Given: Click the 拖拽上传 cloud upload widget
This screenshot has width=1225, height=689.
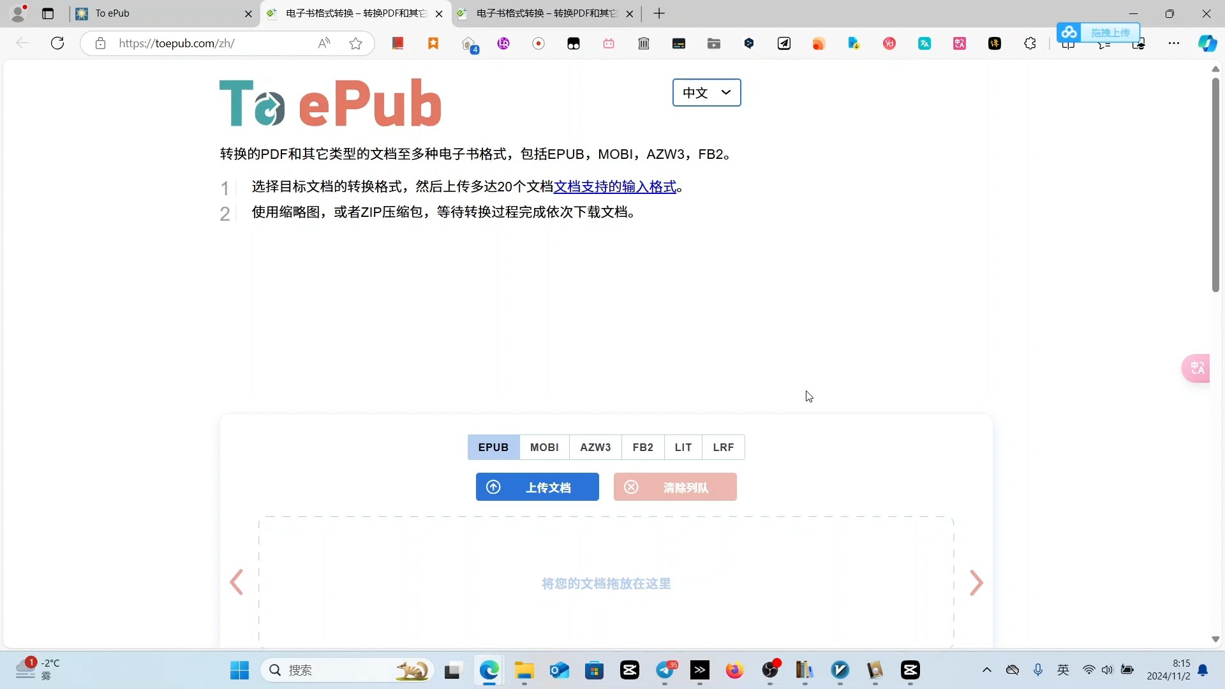Looking at the screenshot, I should 1099,32.
